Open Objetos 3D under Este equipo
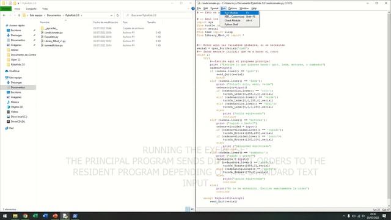This screenshot has width=391, height=220. click(x=16, y=107)
